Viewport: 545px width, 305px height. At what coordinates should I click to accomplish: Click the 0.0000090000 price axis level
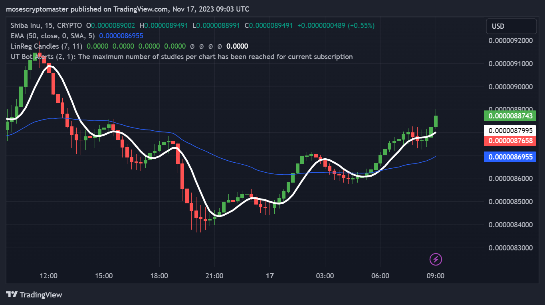tap(511, 87)
